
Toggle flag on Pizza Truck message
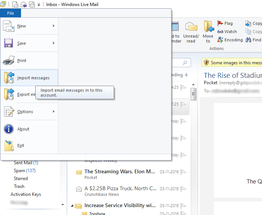click(183, 189)
